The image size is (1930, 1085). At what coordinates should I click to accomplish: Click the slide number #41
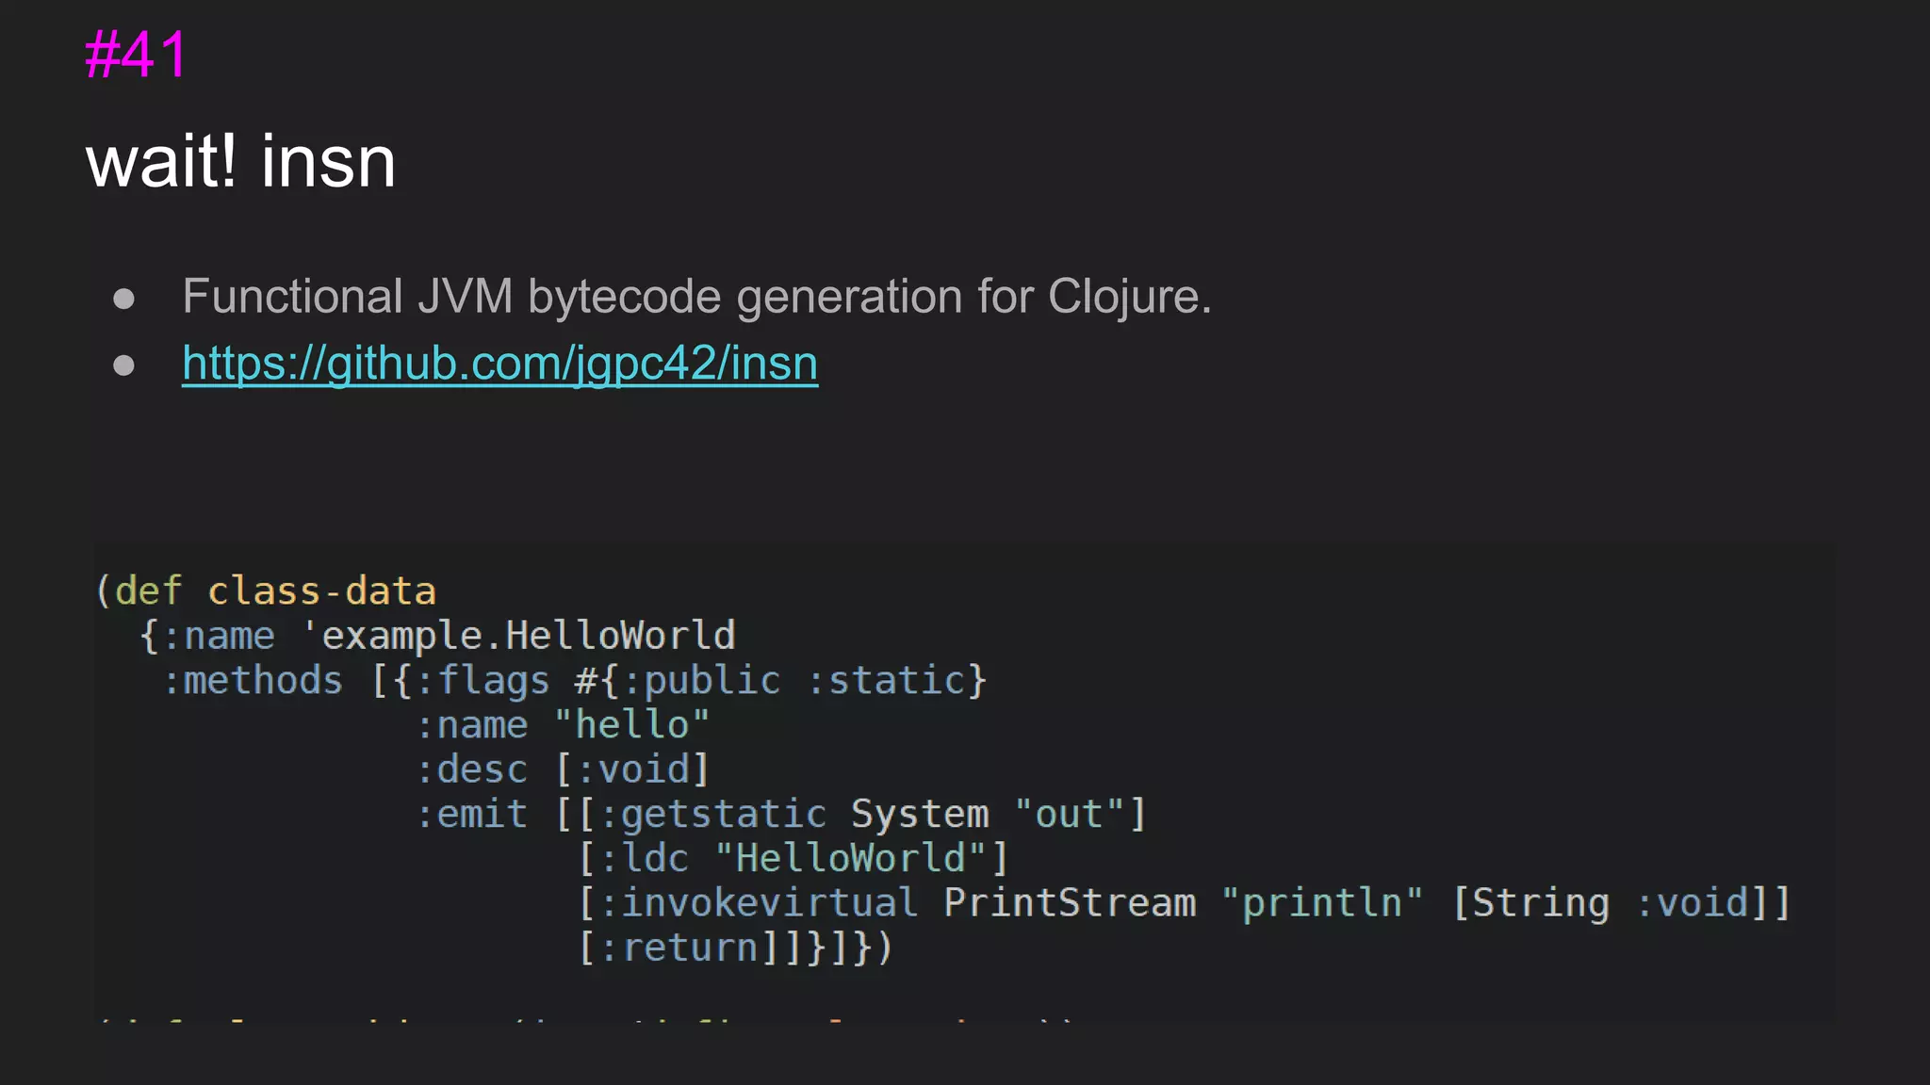137,55
